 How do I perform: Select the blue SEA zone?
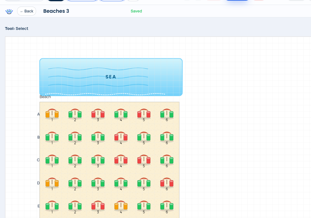click(x=111, y=77)
